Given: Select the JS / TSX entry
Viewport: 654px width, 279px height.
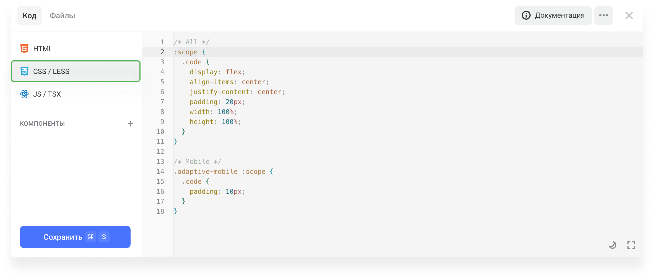Looking at the screenshot, I should coord(76,94).
